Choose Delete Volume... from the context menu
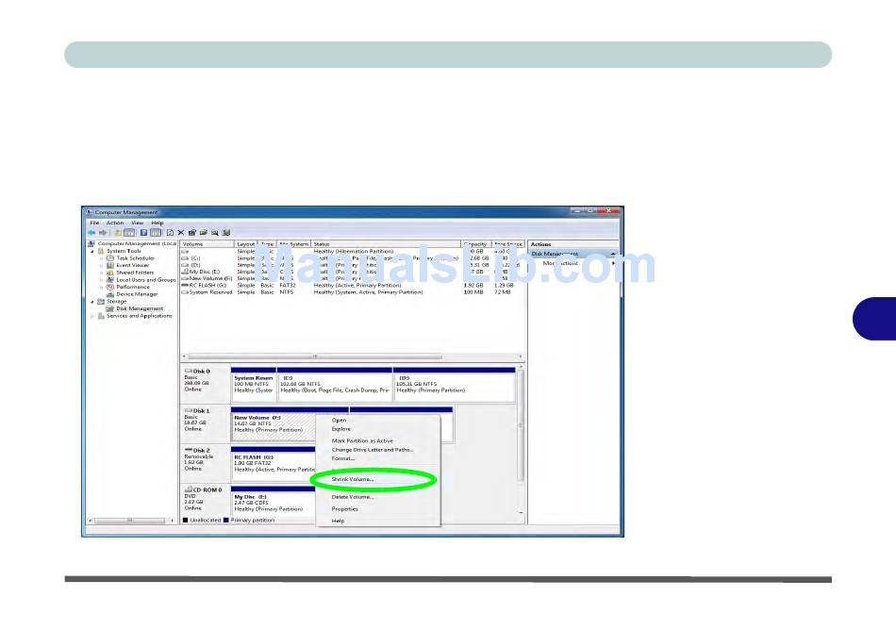The height and width of the screenshot is (630, 896). (353, 497)
